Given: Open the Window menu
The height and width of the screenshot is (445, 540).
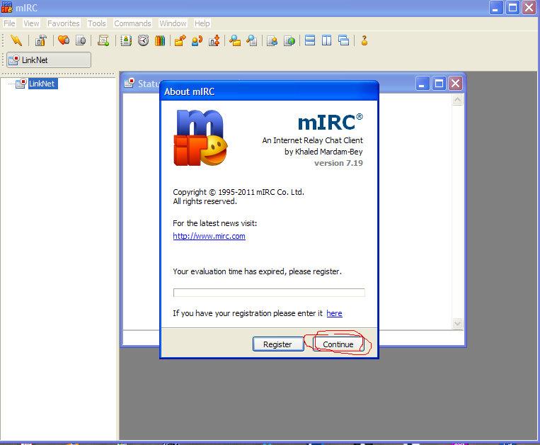Looking at the screenshot, I should 173,23.
